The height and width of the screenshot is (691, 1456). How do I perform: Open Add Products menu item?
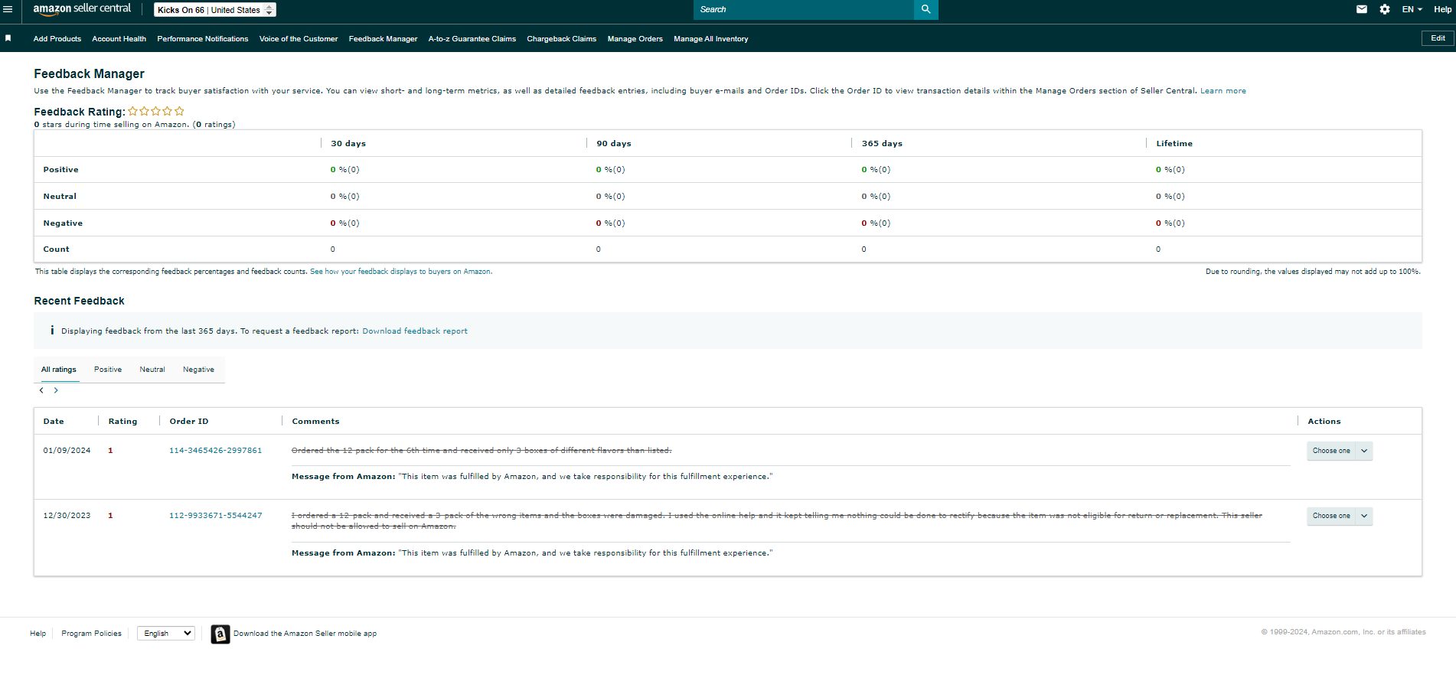(x=57, y=39)
